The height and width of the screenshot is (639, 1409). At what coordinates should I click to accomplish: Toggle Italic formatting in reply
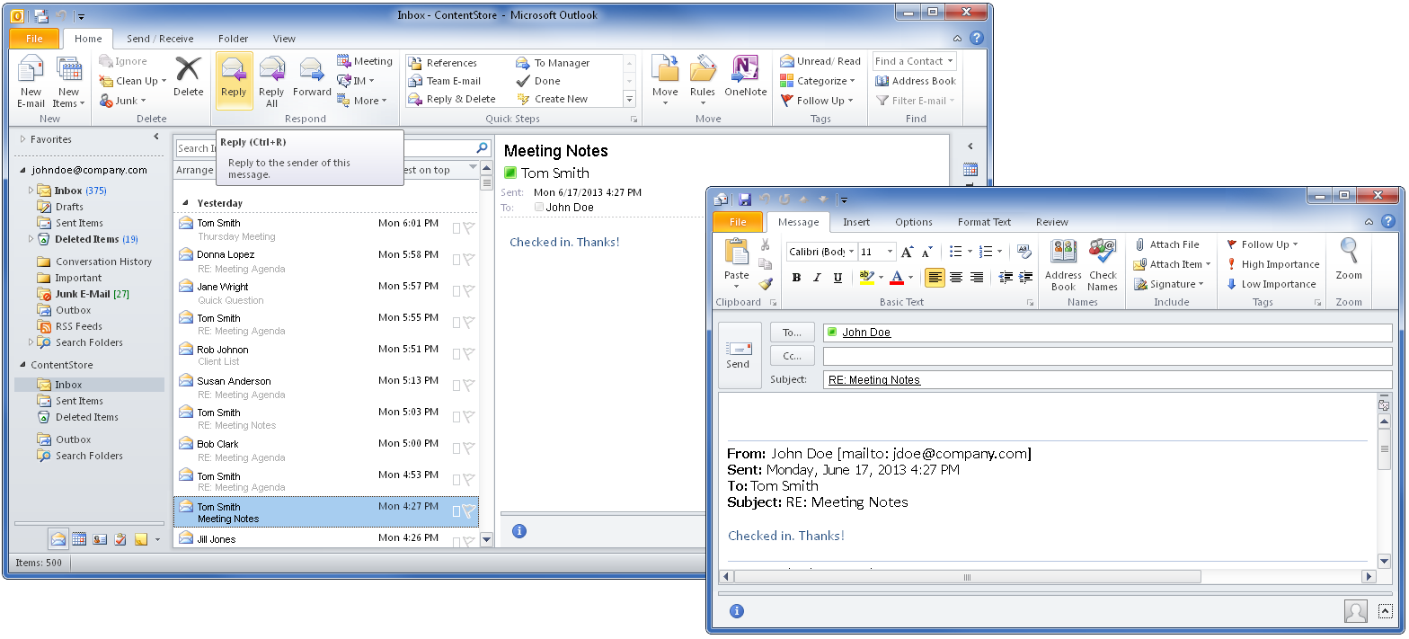(817, 278)
